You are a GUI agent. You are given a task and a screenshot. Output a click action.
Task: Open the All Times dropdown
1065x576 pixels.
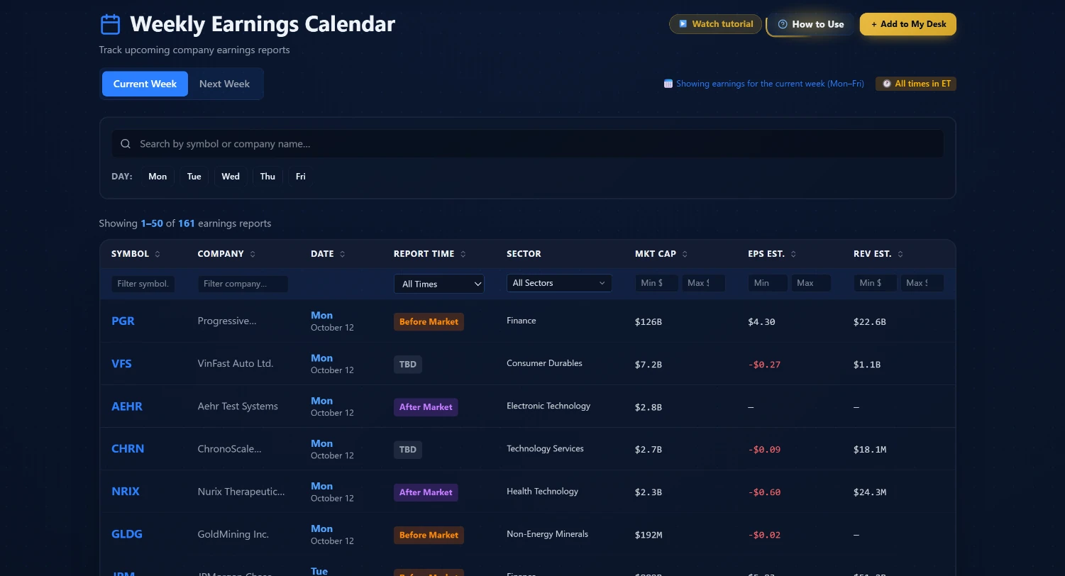coord(439,284)
